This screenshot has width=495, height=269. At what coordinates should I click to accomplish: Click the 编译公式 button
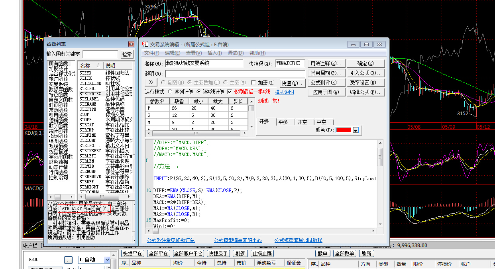coord(365,92)
